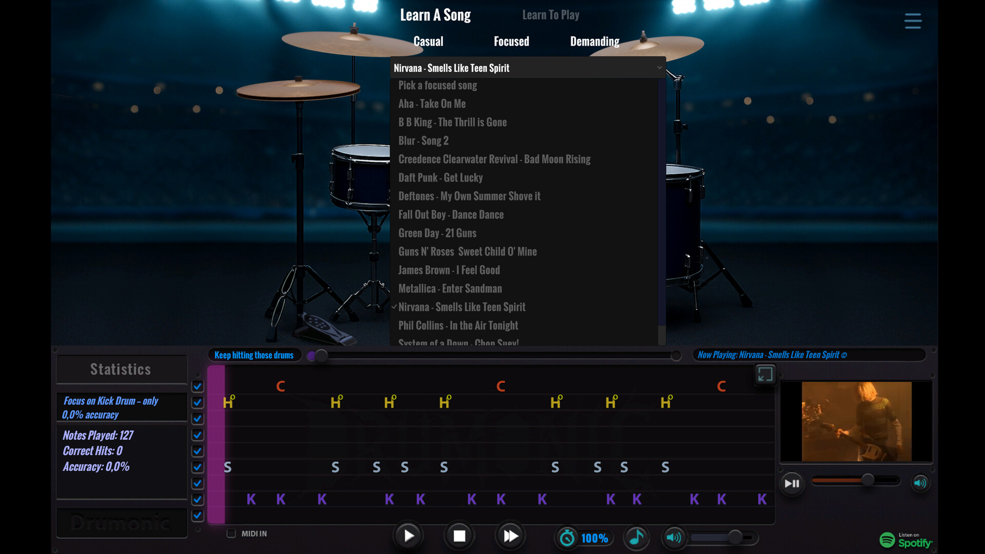
Task: Click the video speaker icon
Action: pyautogui.click(x=920, y=483)
